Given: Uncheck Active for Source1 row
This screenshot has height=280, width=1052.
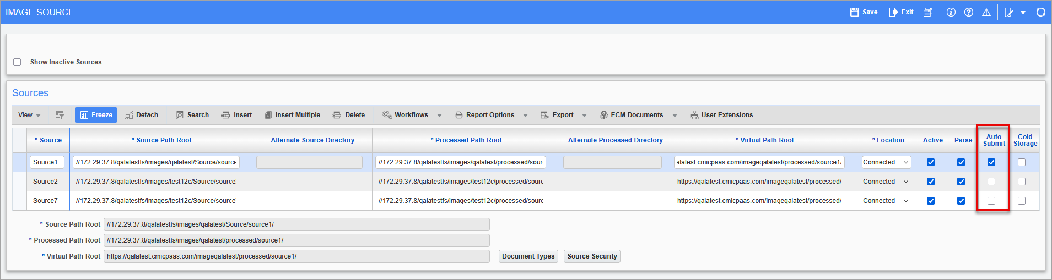Looking at the screenshot, I should pos(931,162).
